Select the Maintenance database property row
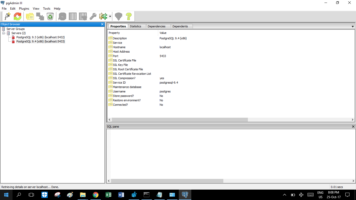The width and height of the screenshot is (356, 200). pos(231,87)
